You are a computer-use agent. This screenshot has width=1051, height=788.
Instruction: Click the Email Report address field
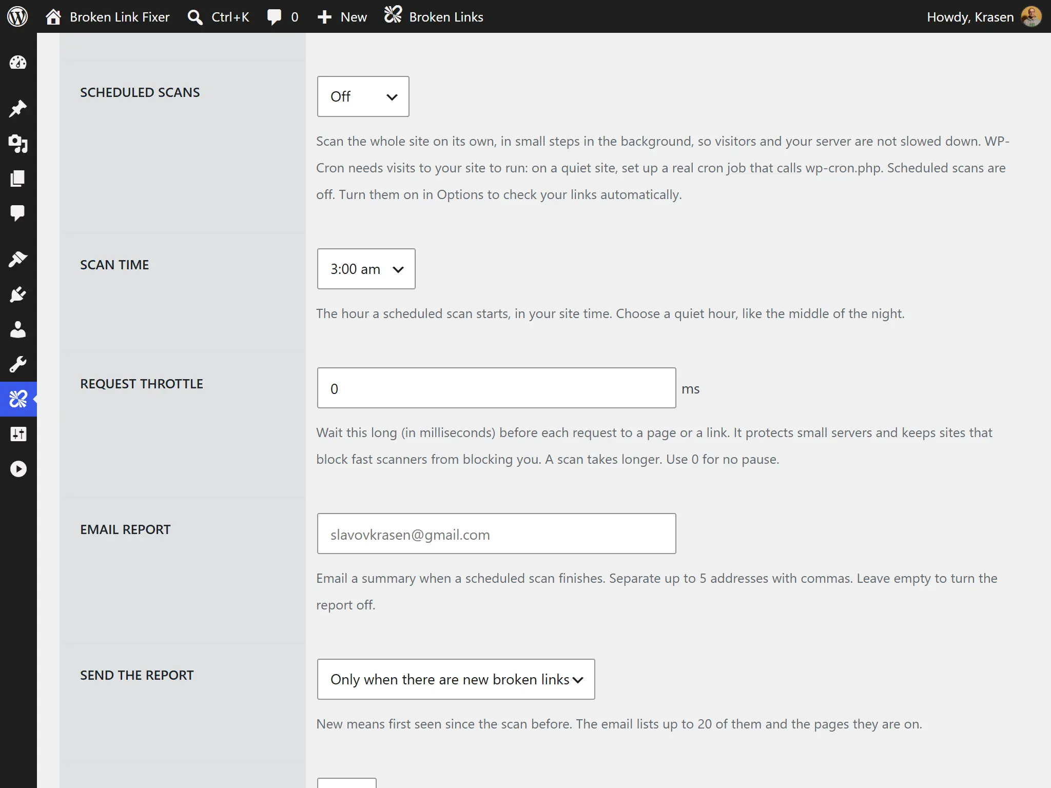pyautogui.click(x=497, y=534)
